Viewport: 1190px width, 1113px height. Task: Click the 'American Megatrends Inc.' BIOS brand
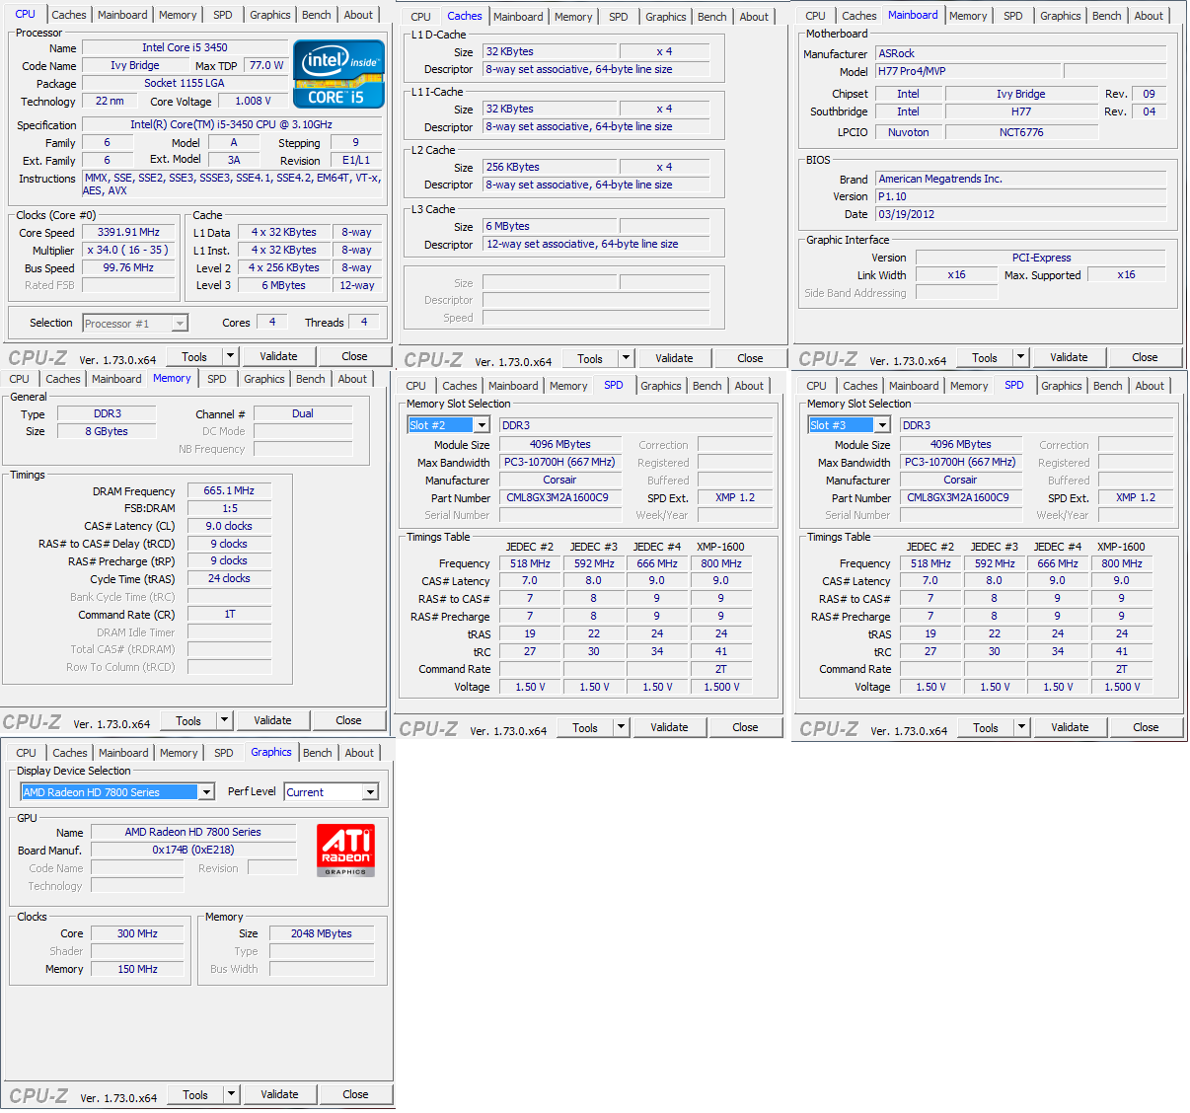(x=1021, y=179)
